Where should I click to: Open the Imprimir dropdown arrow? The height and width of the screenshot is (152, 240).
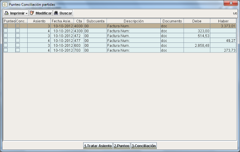26,14
